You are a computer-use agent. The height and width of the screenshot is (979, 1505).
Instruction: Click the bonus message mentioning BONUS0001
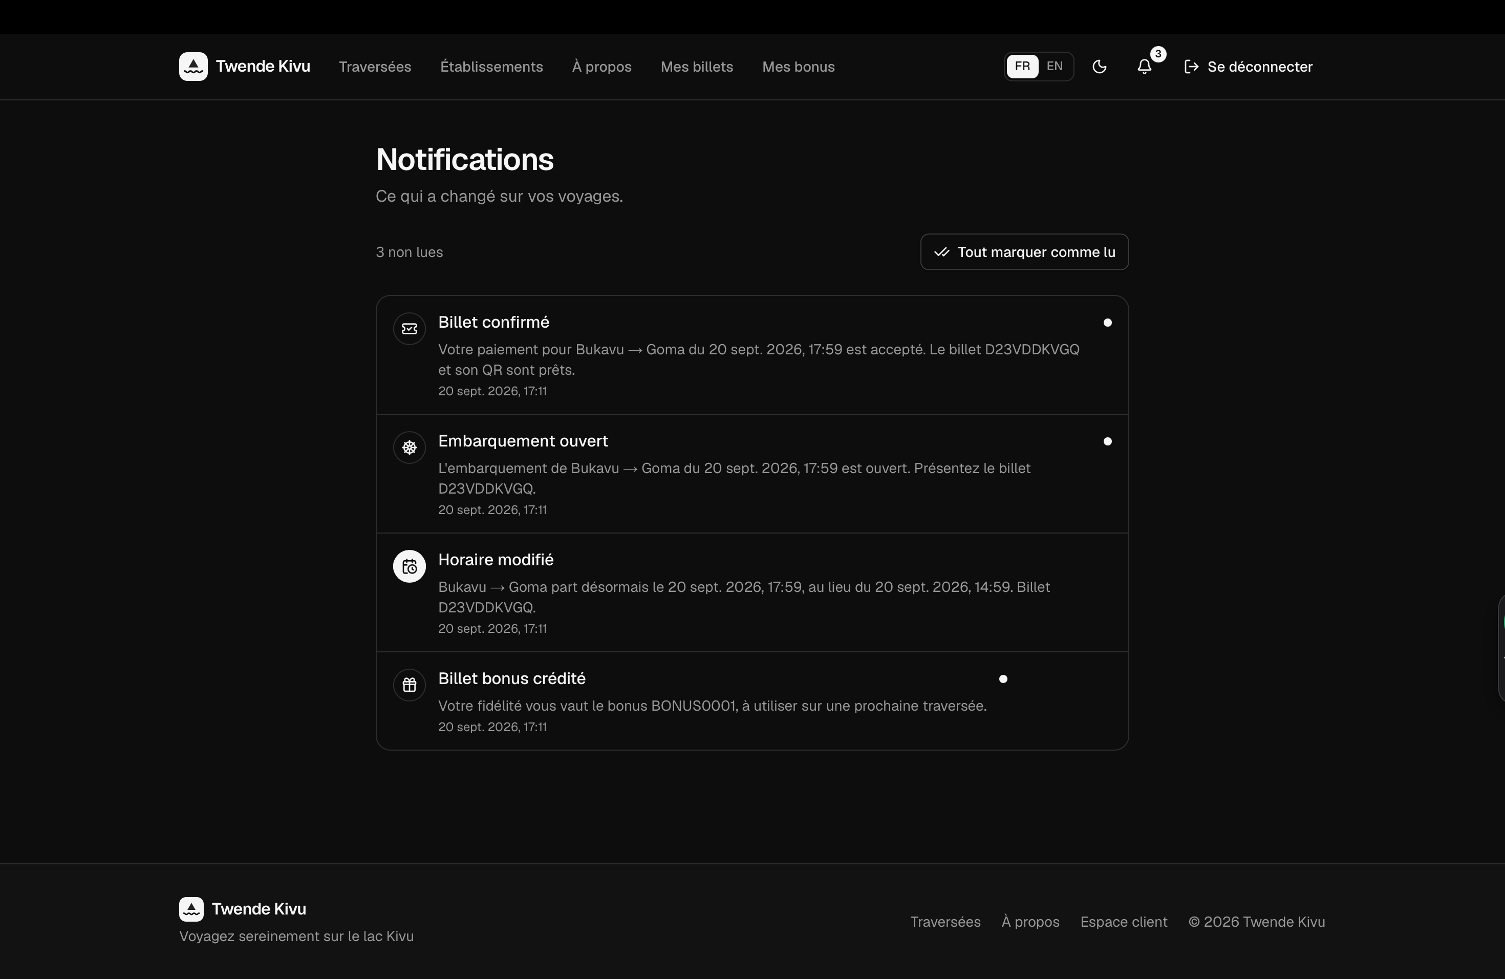(x=712, y=707)
